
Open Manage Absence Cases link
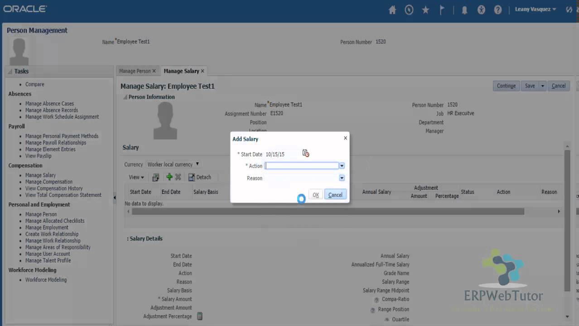tap(49, 104)
